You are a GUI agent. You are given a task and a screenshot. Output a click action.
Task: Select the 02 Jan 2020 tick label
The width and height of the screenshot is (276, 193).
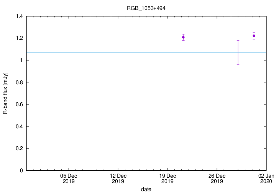266,178
